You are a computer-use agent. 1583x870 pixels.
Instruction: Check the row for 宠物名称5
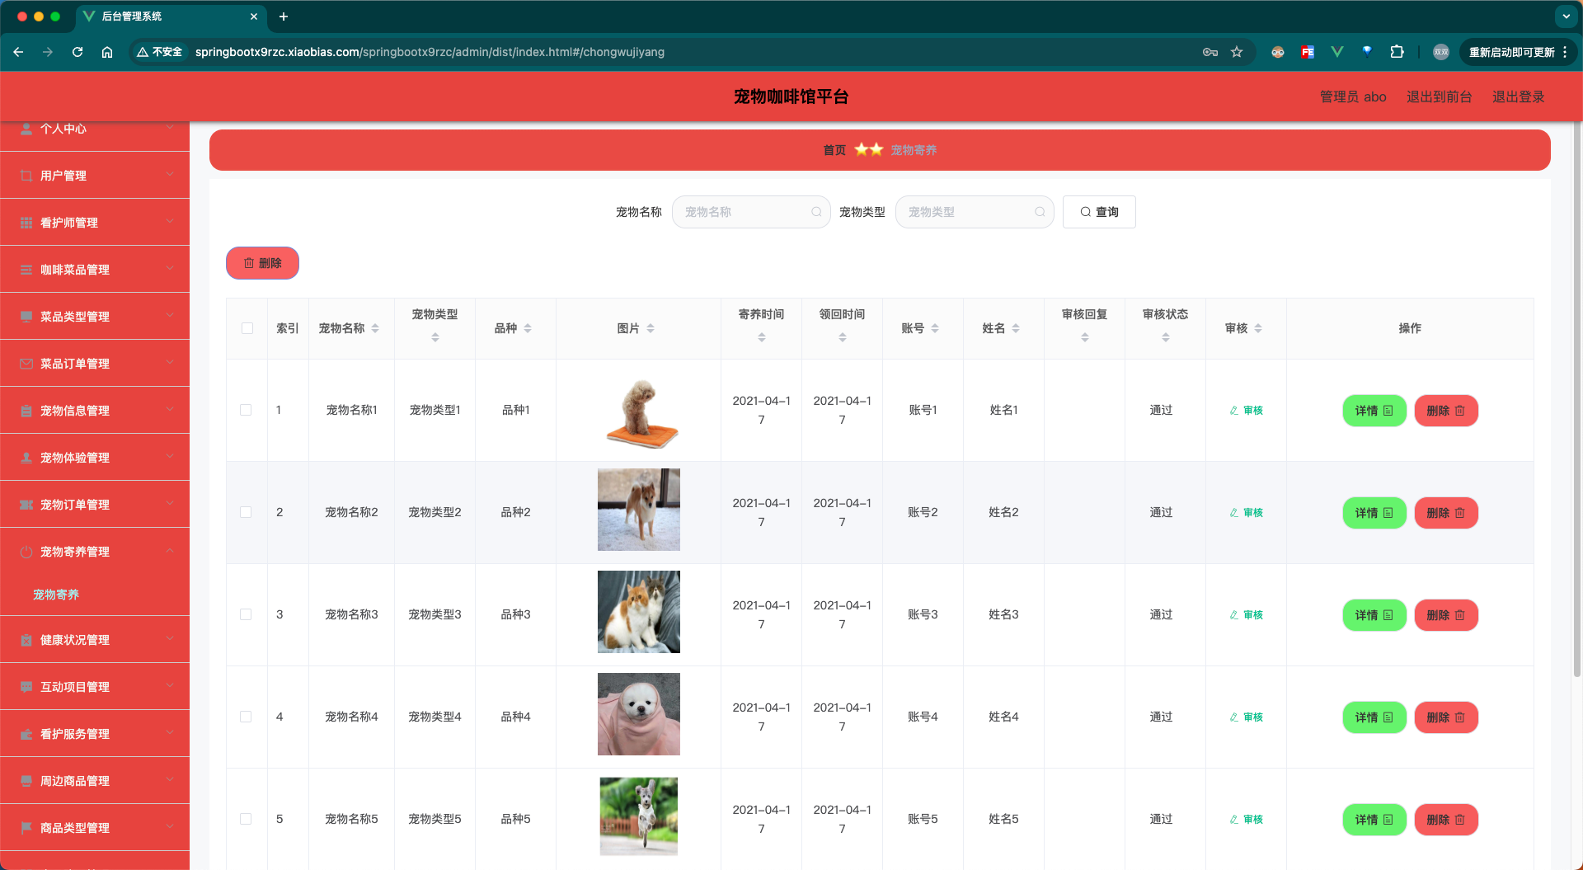click(x=246, y=819)
